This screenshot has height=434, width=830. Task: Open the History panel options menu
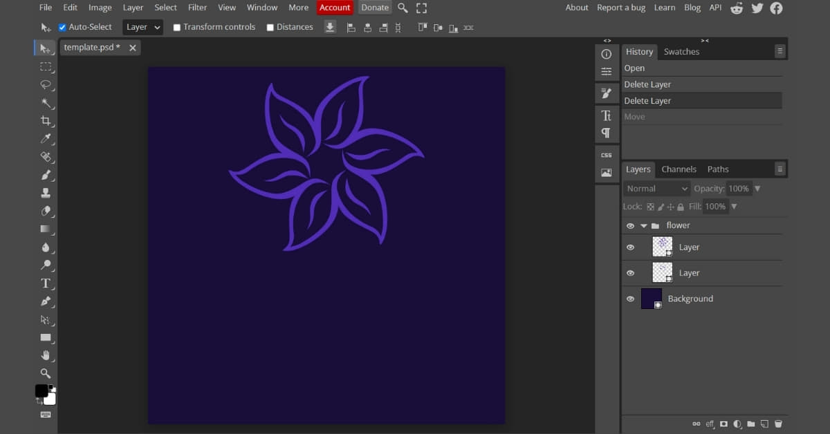[780, 51]
